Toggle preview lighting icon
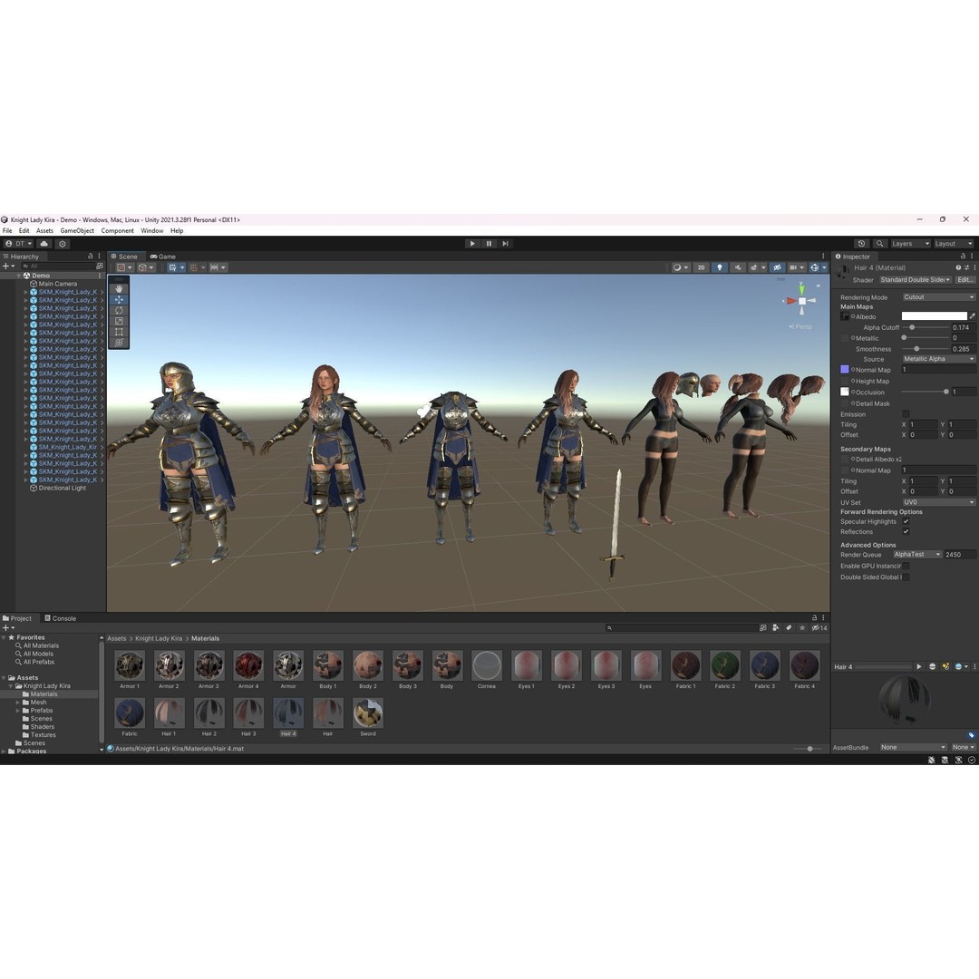The width and height of the screenshot is (979, 979). point(945,666)
